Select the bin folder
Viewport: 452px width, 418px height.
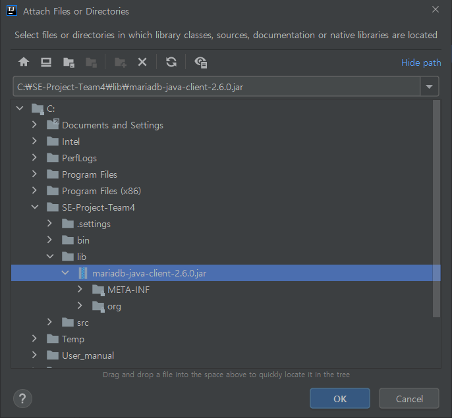click(x=76, y=240)
